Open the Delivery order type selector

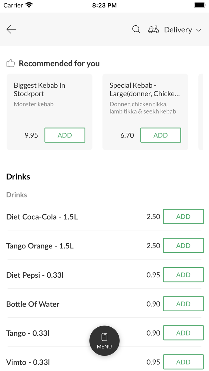(x=178, y=30)
